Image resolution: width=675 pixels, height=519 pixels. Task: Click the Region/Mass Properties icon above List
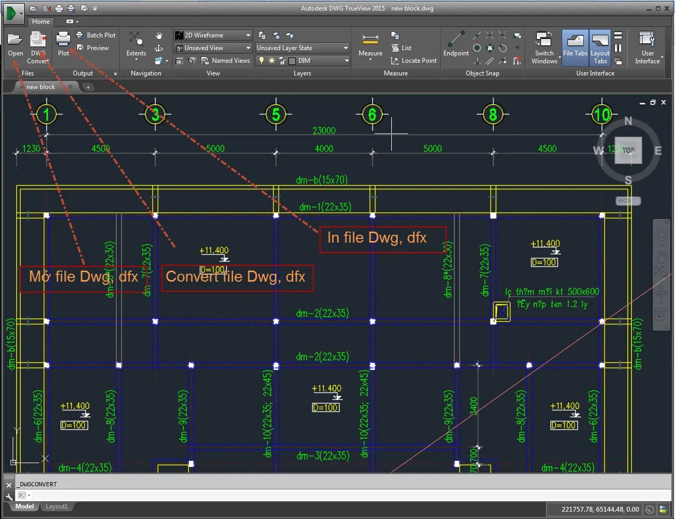(394, 35)
